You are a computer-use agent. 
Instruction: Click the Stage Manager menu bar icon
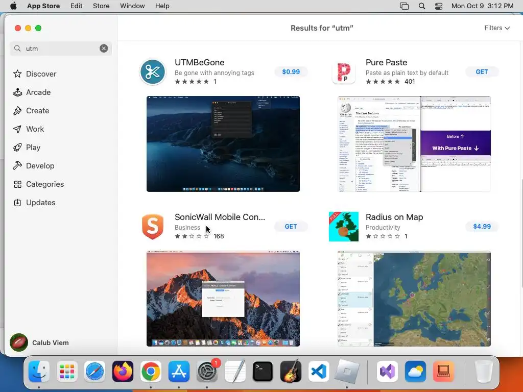tap(405, 6)
